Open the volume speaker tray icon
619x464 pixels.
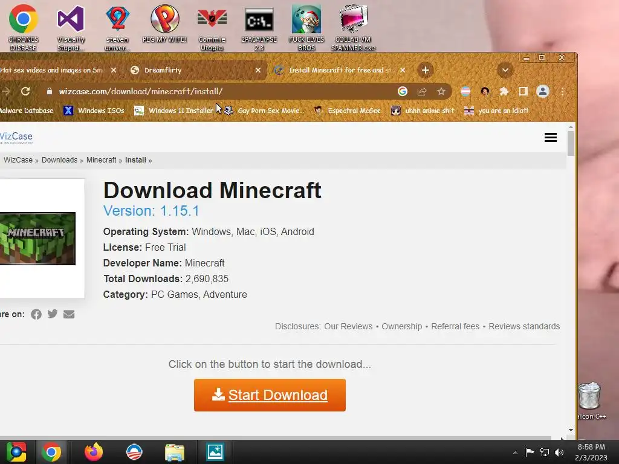pyautogui.click(x=559, y=453)
